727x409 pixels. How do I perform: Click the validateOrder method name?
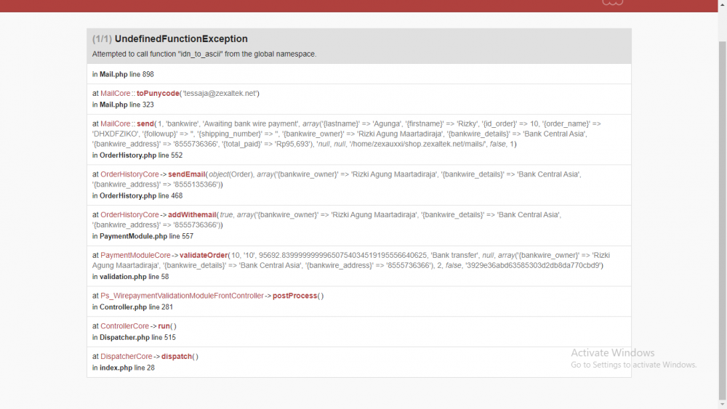tap(204, 255)
